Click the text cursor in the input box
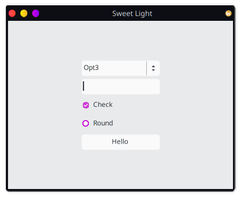Image resolution: width=241 pixels, height=197 pixels. (x=84, y=86)
